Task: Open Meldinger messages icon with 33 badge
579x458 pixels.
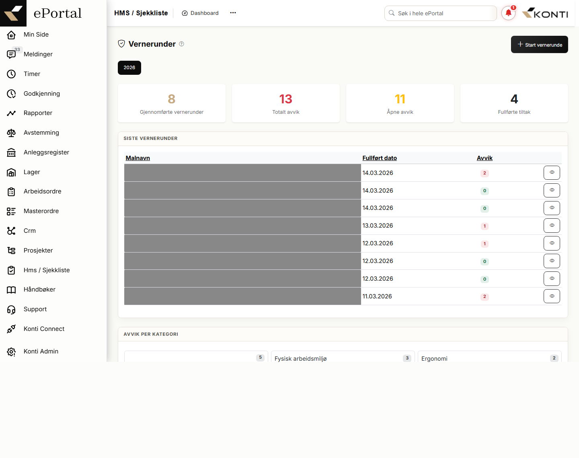Action: 11,54
